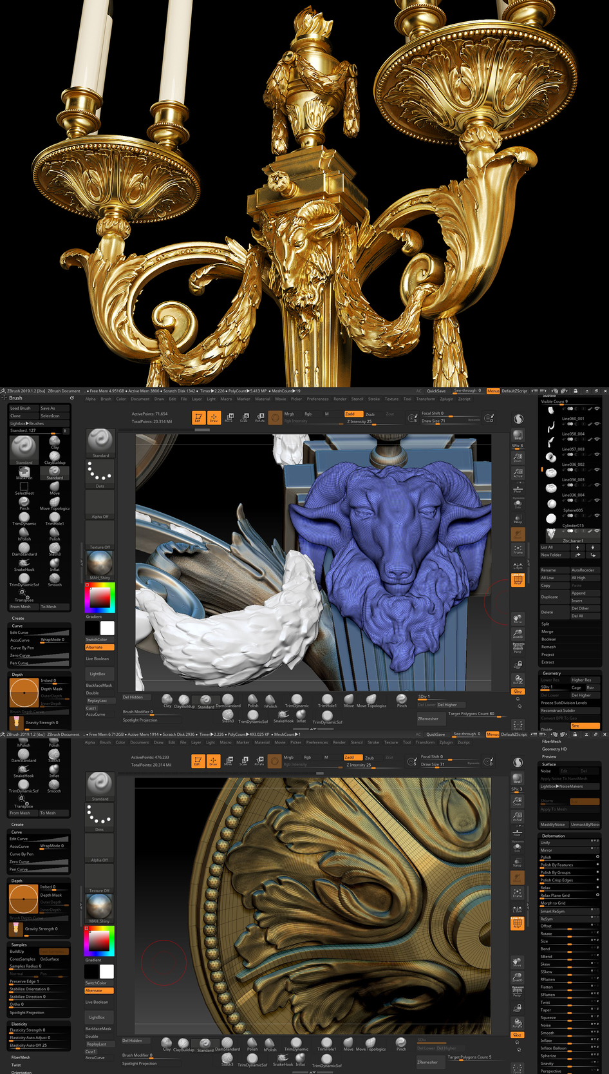609x1074 pixels.
Task: Collapse Curve section in upper Brush palette
Action: tap(17, 626)
